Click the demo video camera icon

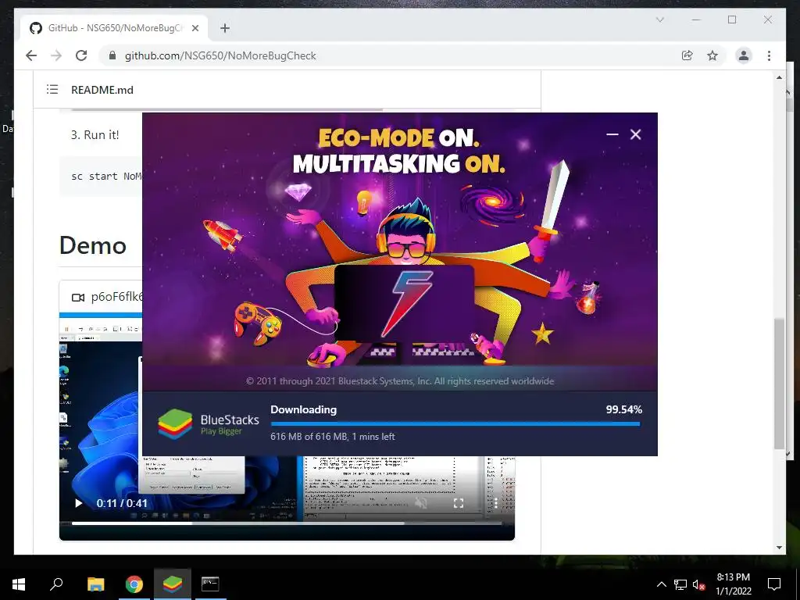(78, 297)
